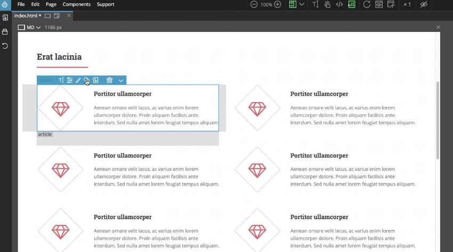Expand more actions chevron on element toolbar
Image resolution: width=453 pixels, height=252 pixels.
tap(121, 80)
